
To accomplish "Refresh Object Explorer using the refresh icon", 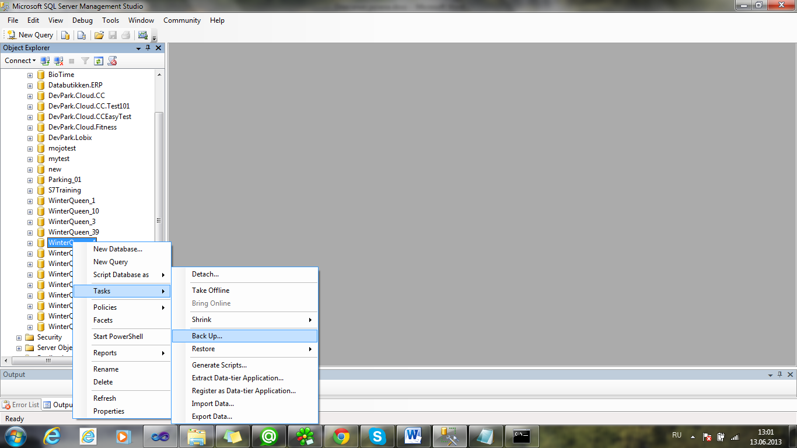I will point(99,61).
